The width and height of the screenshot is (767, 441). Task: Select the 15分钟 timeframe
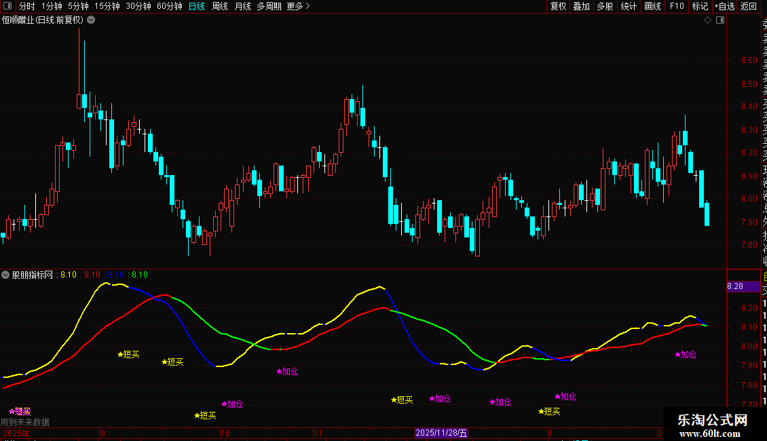coord(107,6)
